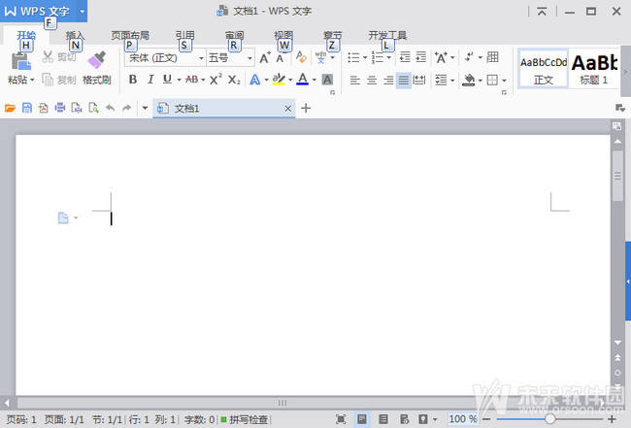Click zoom out minus button
This screenshot has height=428, width=631.
(486, 419)
